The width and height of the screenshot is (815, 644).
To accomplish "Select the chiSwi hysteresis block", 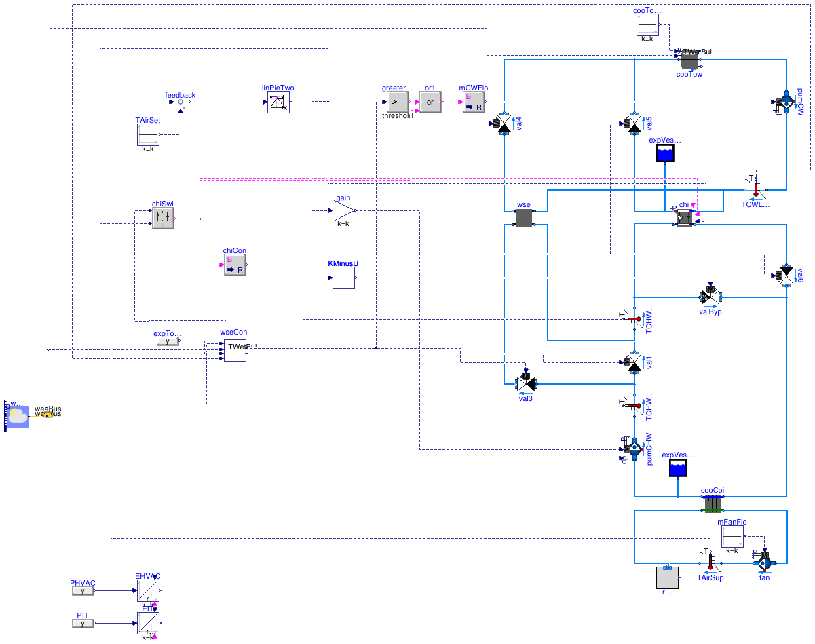I will pos(162,218).
